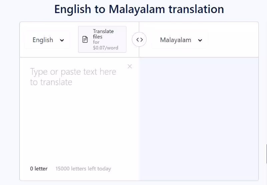Click the "Translate files" label text

coord(103,34)
